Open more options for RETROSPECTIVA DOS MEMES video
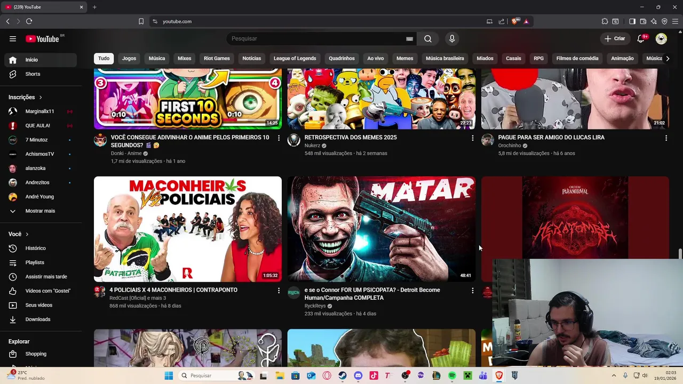The height and width of the screenshot is (384, 683). point(472,138)
